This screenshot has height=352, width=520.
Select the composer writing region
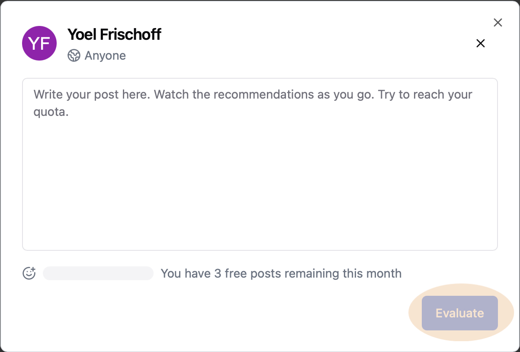(260, 164)
